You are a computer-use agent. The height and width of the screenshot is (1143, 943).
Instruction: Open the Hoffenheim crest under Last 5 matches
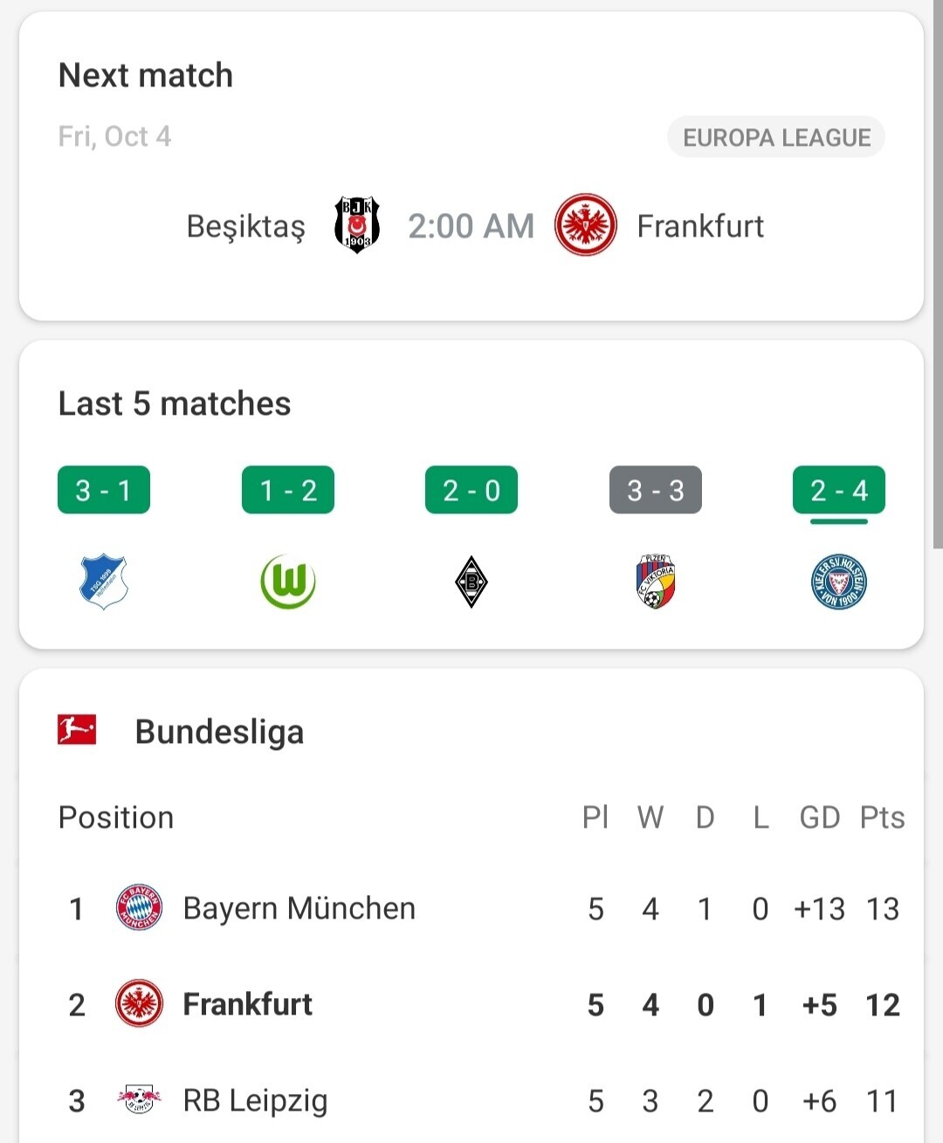pyautogui.click(x=104, y=582)
